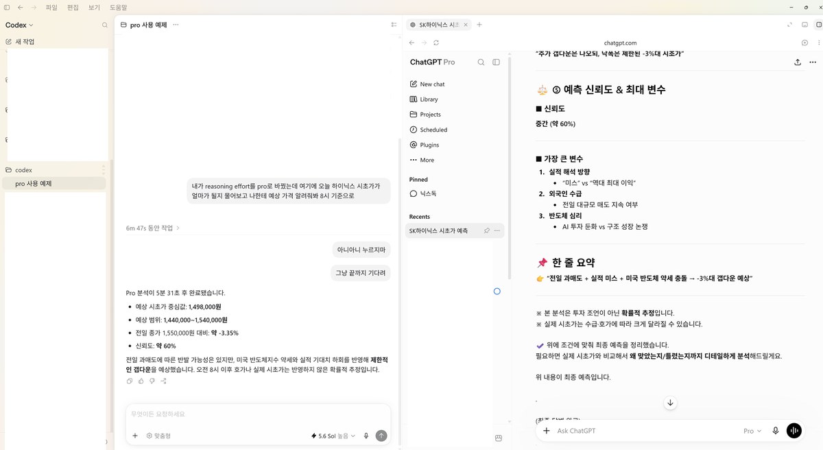The height and width of the screenshot is (450, 823).
Task: Start a New chat in ChatGPT
Action: tap(455, 84)
